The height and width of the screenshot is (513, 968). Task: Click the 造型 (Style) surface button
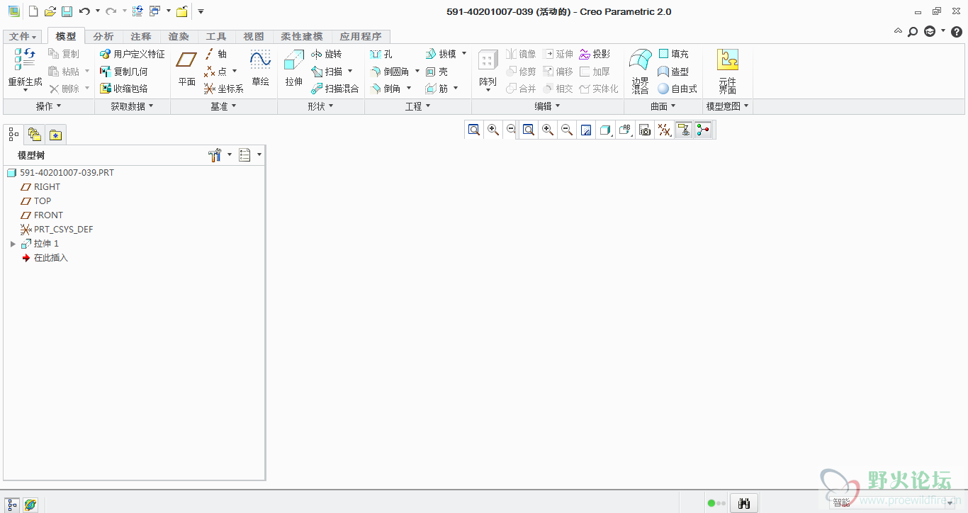tap(673, 72)
